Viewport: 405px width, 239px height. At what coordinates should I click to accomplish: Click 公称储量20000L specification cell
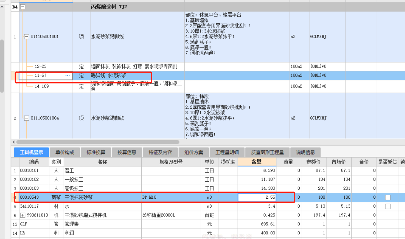[x=171, y=215]
